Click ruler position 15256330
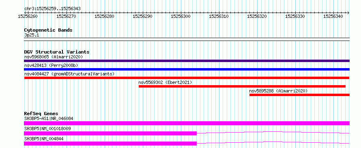This screenshot has width=361, height=148. 295,16
